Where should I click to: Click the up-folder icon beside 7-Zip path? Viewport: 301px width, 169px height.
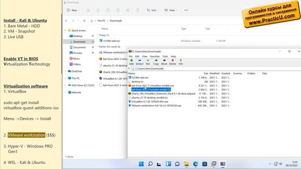[x=129, y=69]
